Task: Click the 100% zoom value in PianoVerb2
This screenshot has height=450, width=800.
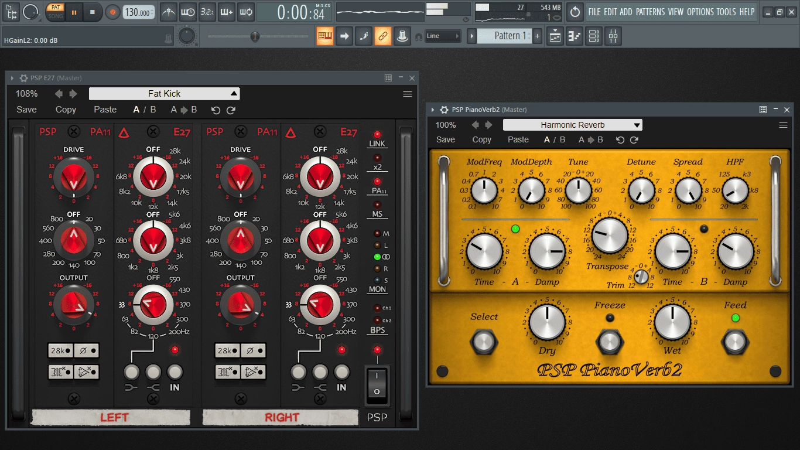Action: click(x=446, y=125)
